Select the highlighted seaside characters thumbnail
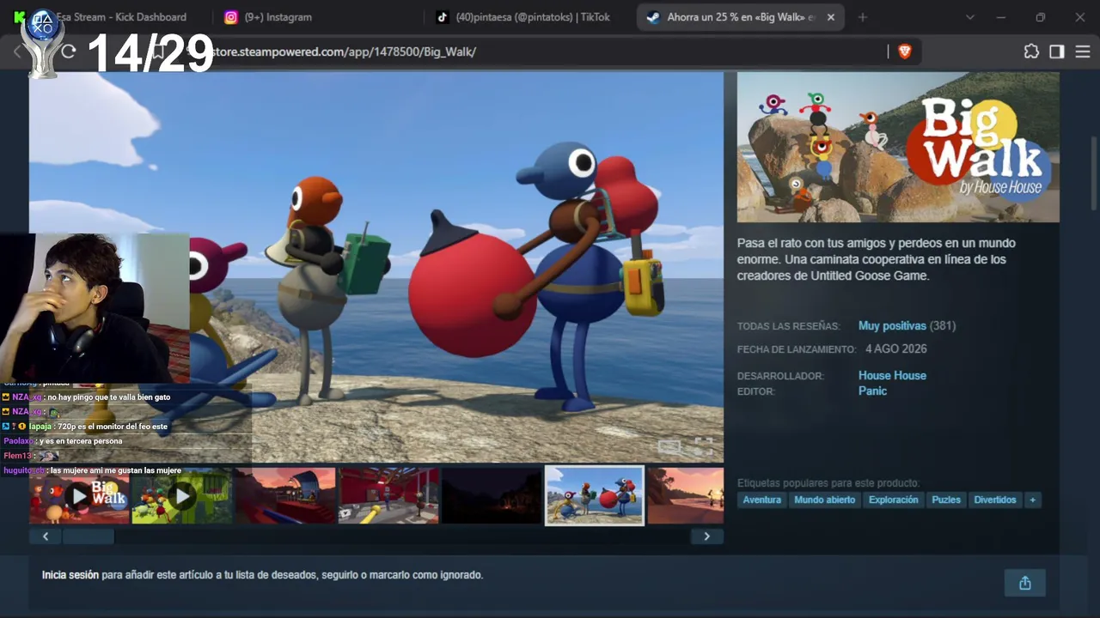Viewport: 1100px width, 618px height. point(595,495)
